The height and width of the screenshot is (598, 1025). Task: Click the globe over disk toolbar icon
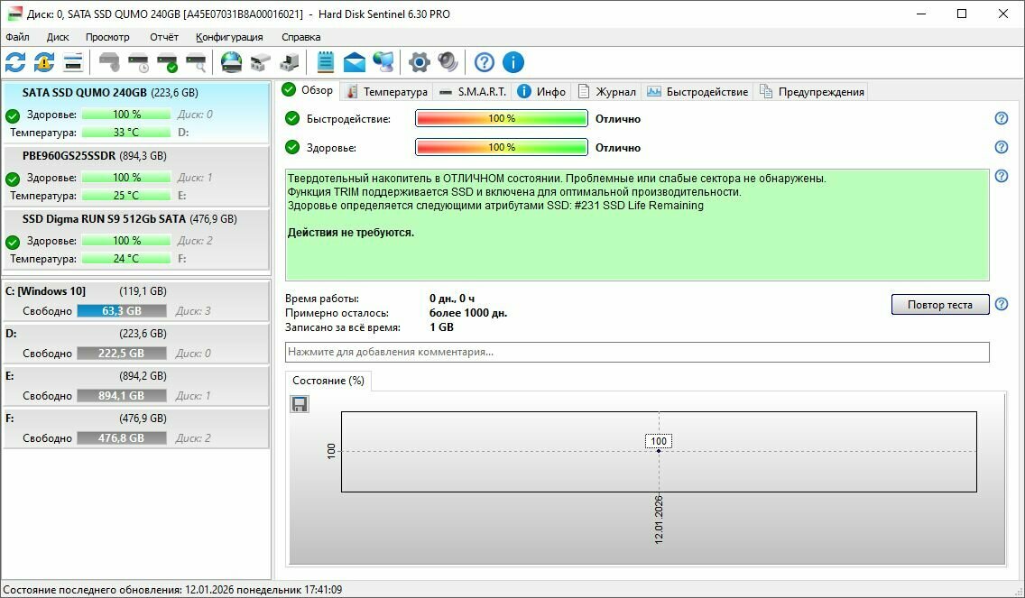tap(231, 63)
